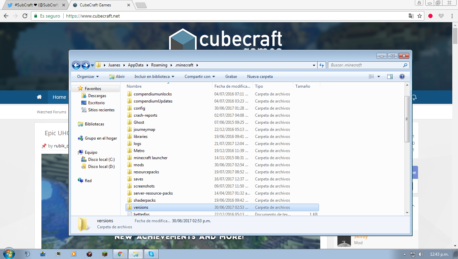Open the recent locations dropdown arrow
Viewport: 458px width, 259px height.
pyautogui.click(x=92, y=65)
